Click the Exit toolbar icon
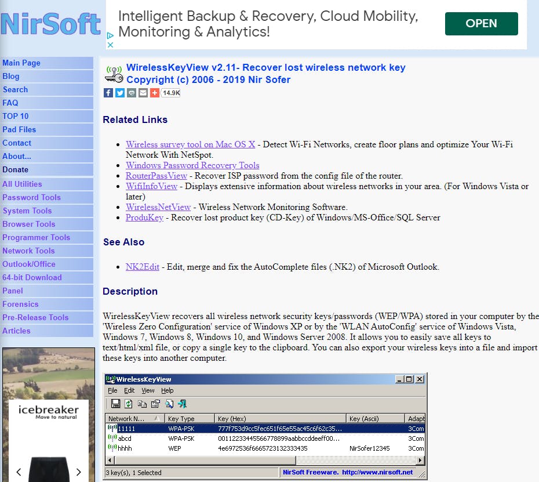 coord(182,404)
